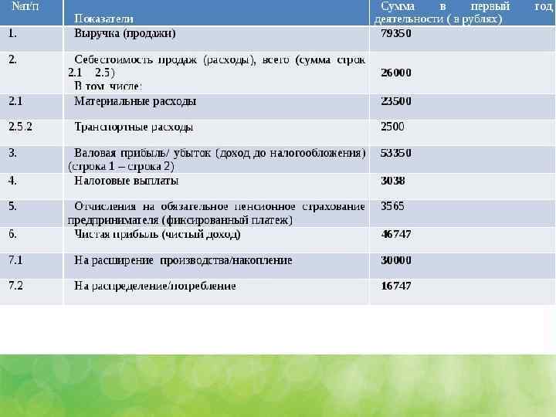The height and width of the screenshot is (417, 556).
Task: Select 'Отчисления на обязательное пенсионное страхование' cell
Action: [216, 213]
